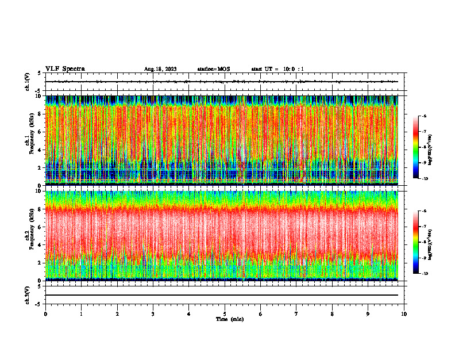This screenshot has height=352, width=455.
Task: Select the "0" tick on ch.2 frequency axis
Action: pos(40,281)
